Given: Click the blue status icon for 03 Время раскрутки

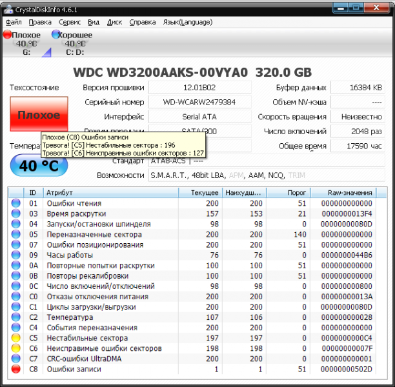Looking at the screenshot, I should point(15,213).
